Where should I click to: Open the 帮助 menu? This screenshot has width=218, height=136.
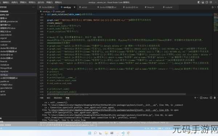coord(58,3)
